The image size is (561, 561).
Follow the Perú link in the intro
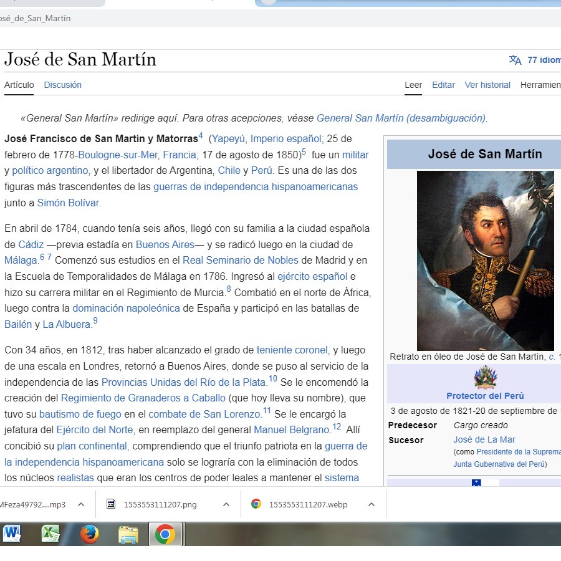(262, 171)
